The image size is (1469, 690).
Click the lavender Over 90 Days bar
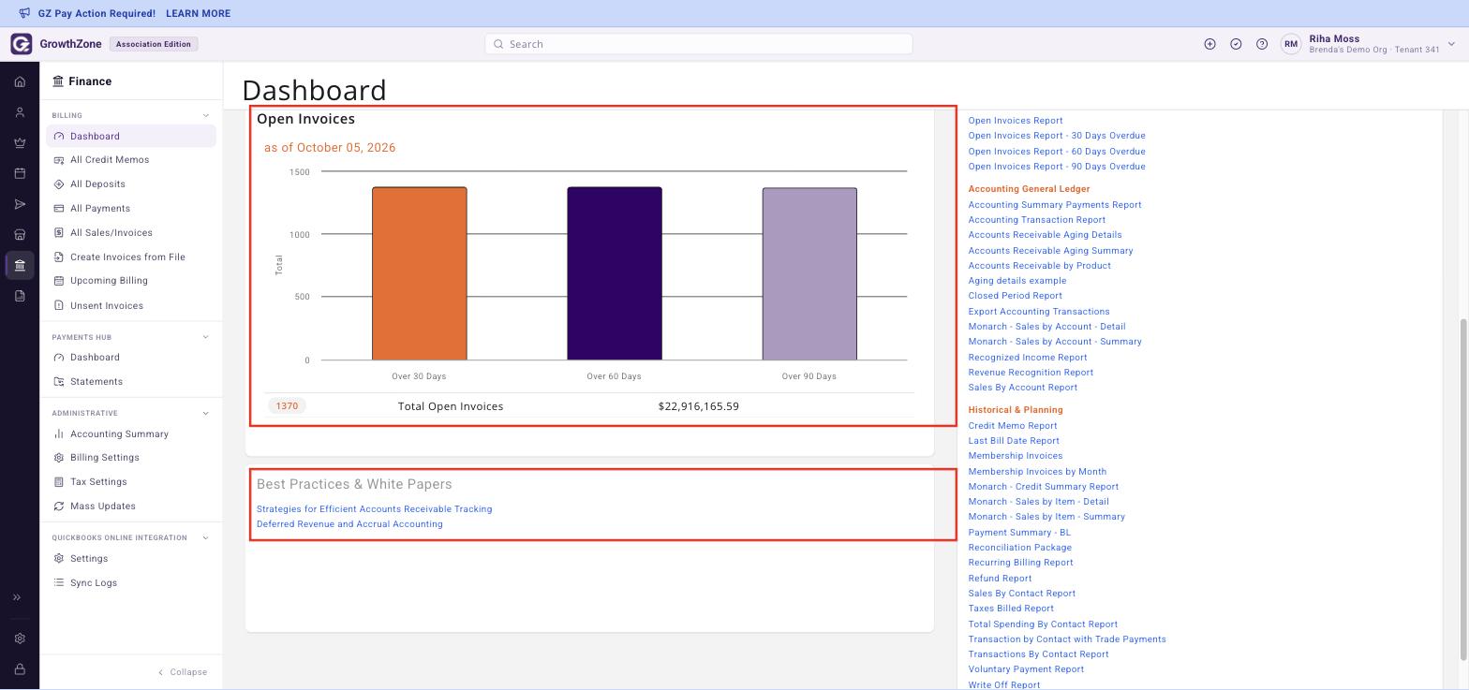[809, 273]
